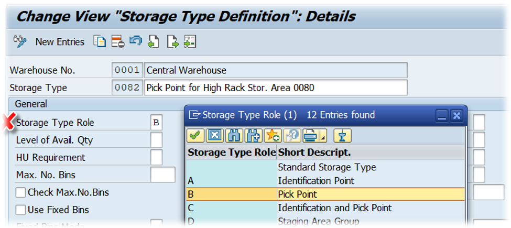This screenshot has width=511, height=228.
Task: Close the Storage Type Role popup
Action: click(456, 116)
